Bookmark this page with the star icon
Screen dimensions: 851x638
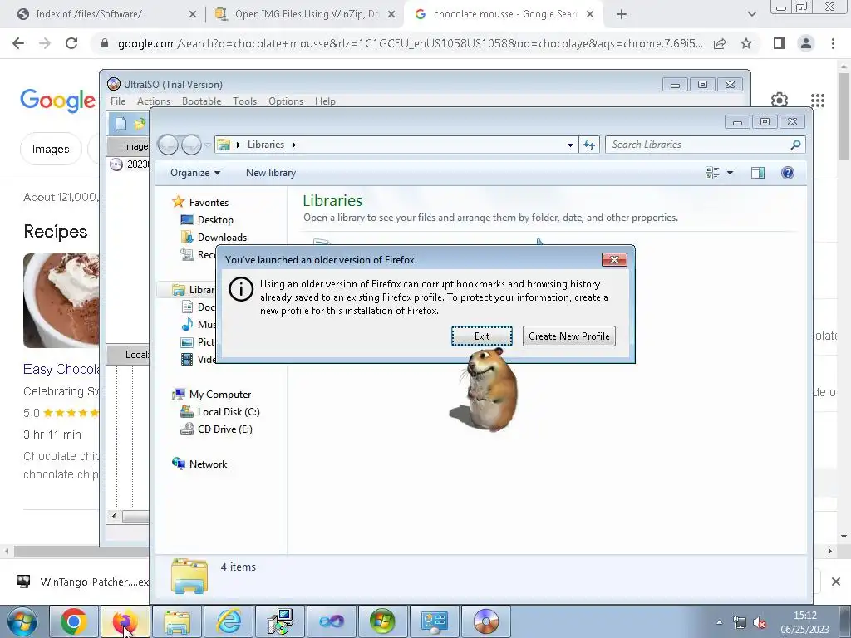746,43
